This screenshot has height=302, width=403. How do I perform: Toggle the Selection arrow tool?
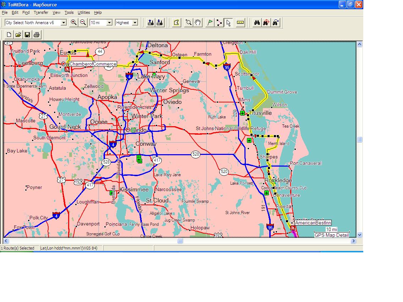click(228, 23)
